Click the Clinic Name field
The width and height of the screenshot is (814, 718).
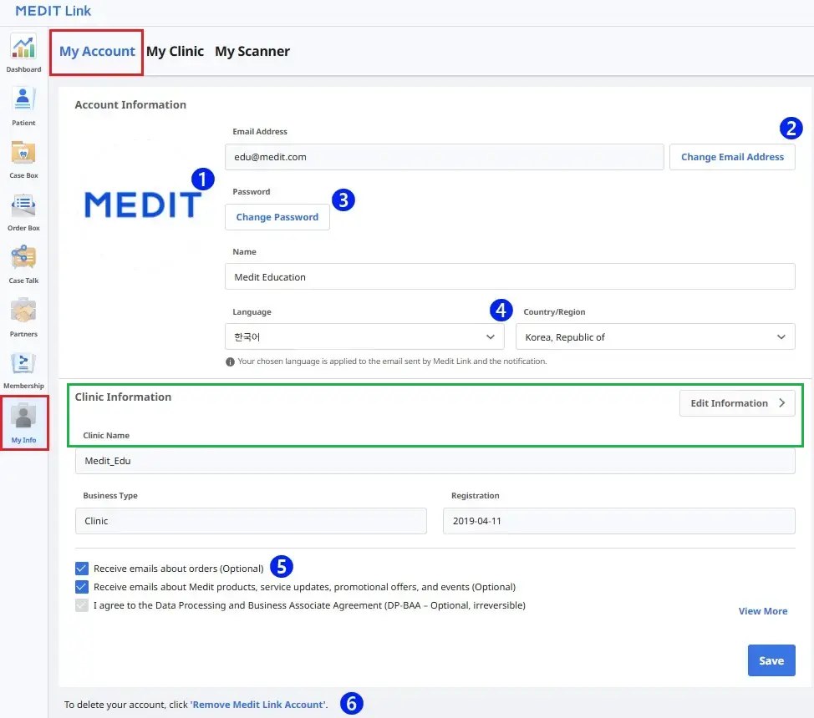[435, 461]
